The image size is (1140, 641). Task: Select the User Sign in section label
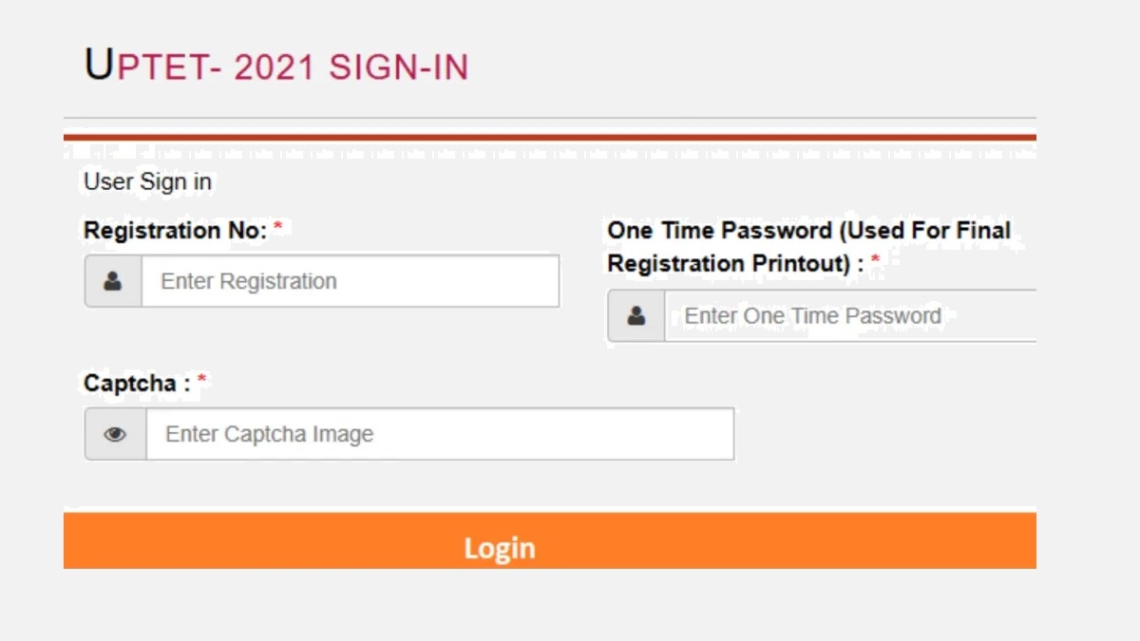(148, 180)
